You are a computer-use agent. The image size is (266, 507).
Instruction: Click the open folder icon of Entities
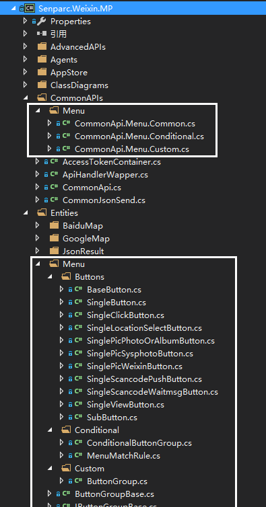[42, 212]
